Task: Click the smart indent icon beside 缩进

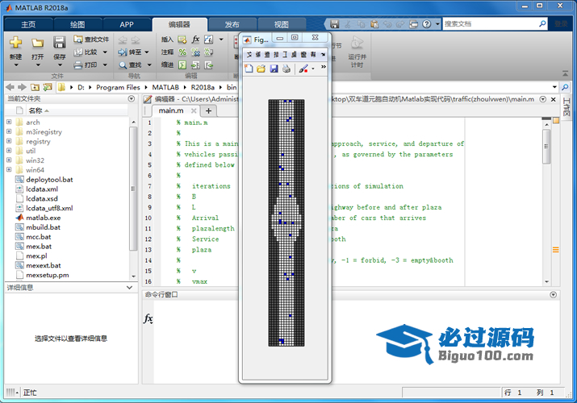Action: coord(182,65)
